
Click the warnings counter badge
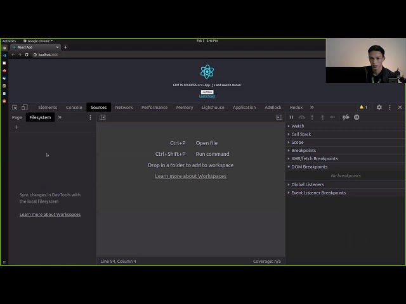363,107
